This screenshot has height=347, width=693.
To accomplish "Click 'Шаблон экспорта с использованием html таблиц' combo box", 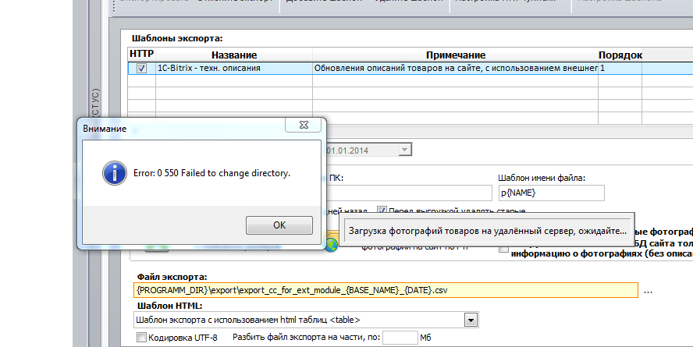I will coord(306,320).
